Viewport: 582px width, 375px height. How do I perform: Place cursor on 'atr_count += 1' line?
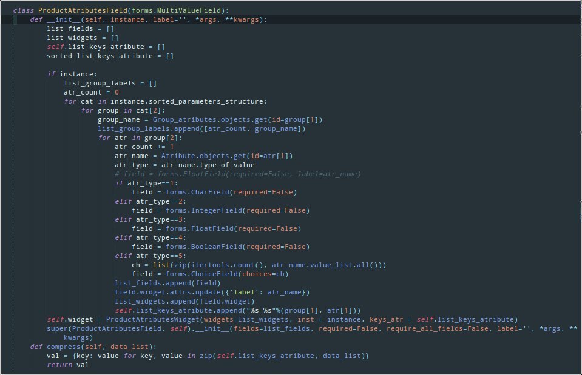point(144,147)
